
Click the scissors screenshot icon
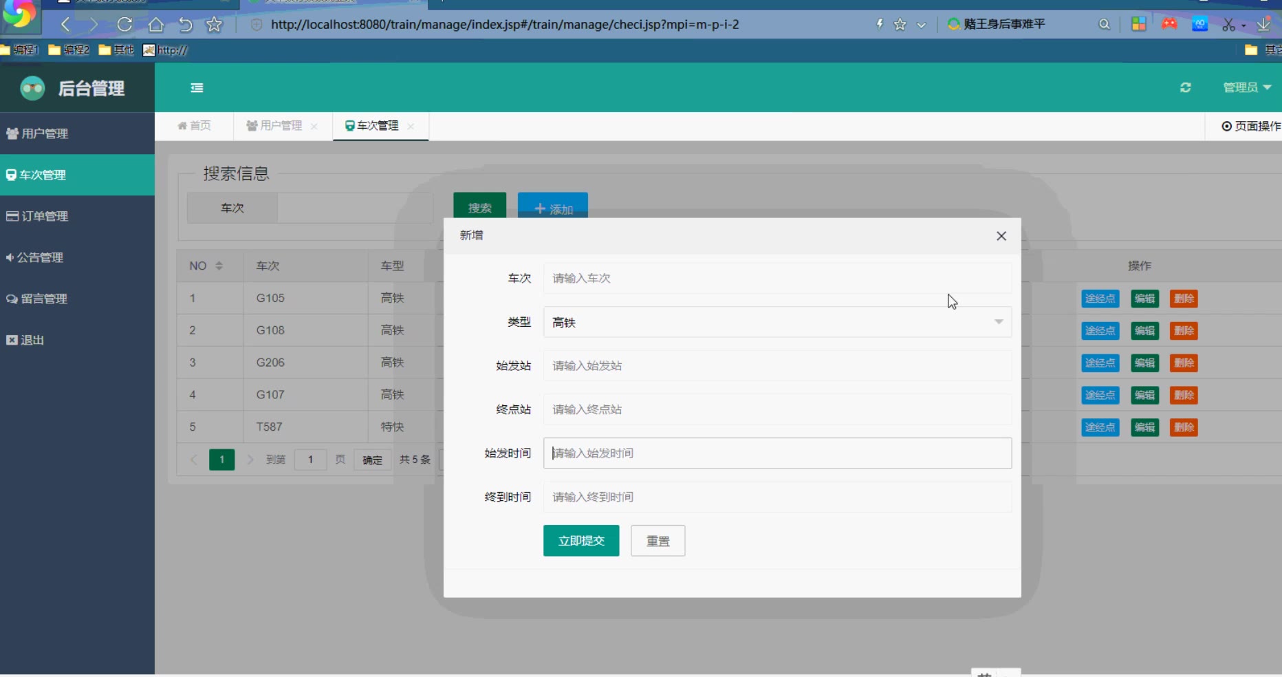click(x=1228, y=25)
